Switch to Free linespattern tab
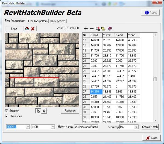Screen dimensions: 164x144 point(38,21)
